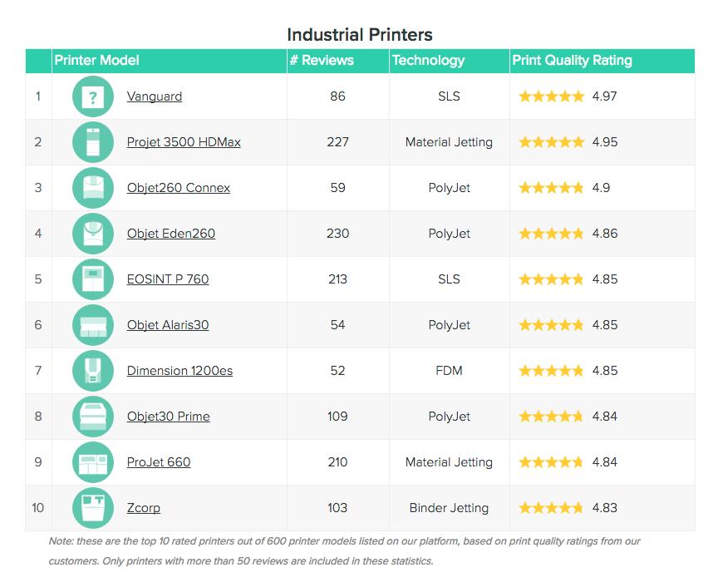Image resolution: width=718 pixels, height=577 pixels.
Task: Click the ProJet 660 printer icon
Action: point(93,462)
